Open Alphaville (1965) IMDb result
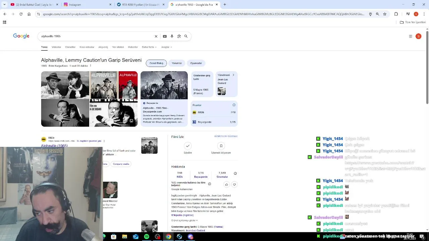Image resolution: width=429 pixels, height=241 pixels. [x=54, y=146]
